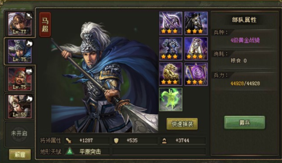Click the 4级黄金战骑 troop type text
Viewport: 282px width, 163px height.
(245, 40)
